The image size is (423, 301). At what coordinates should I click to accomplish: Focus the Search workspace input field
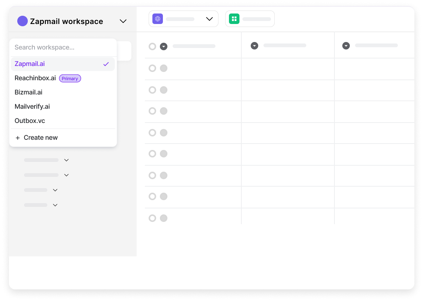coord(63,48)
